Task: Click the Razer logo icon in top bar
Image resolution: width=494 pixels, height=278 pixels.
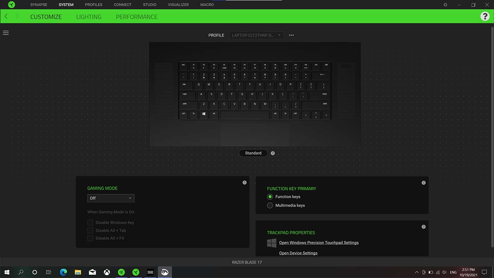Action: click(x=12, y=5)
